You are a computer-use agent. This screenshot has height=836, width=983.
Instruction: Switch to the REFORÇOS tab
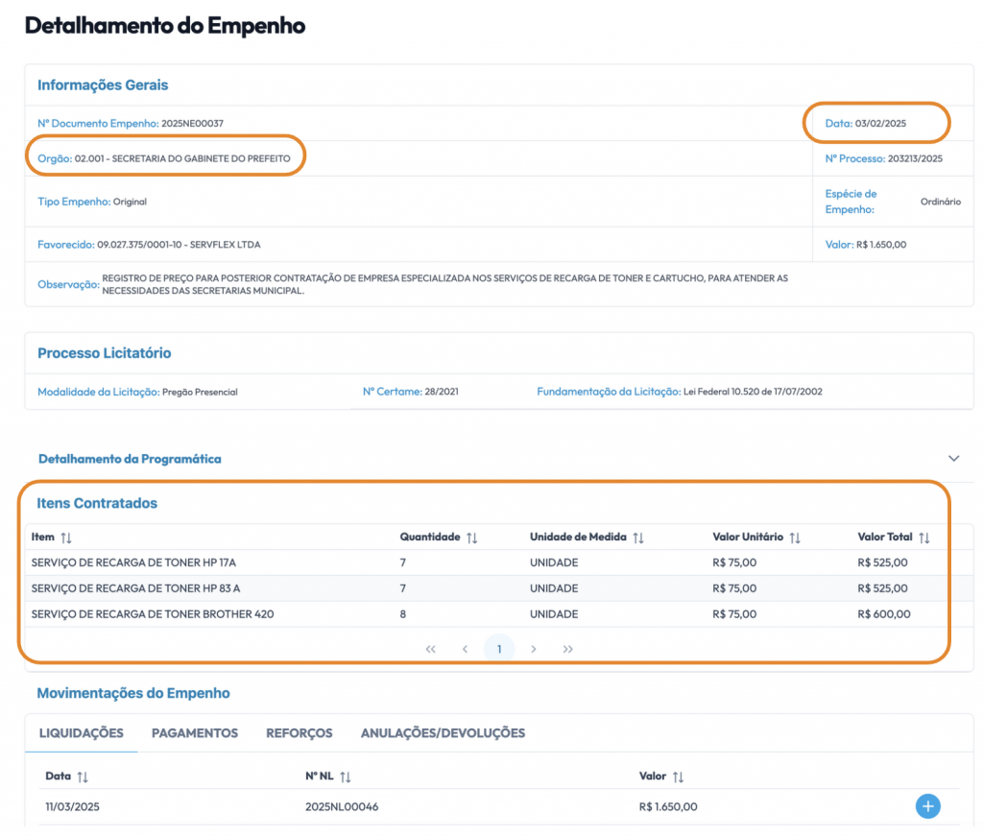pyautogui.click(x=300, y=733)
